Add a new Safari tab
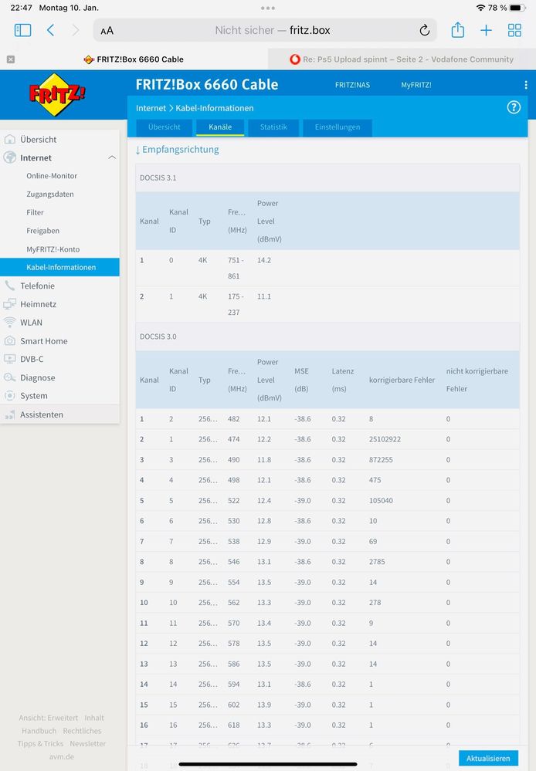The image size is (536, 771). point(486,31)
